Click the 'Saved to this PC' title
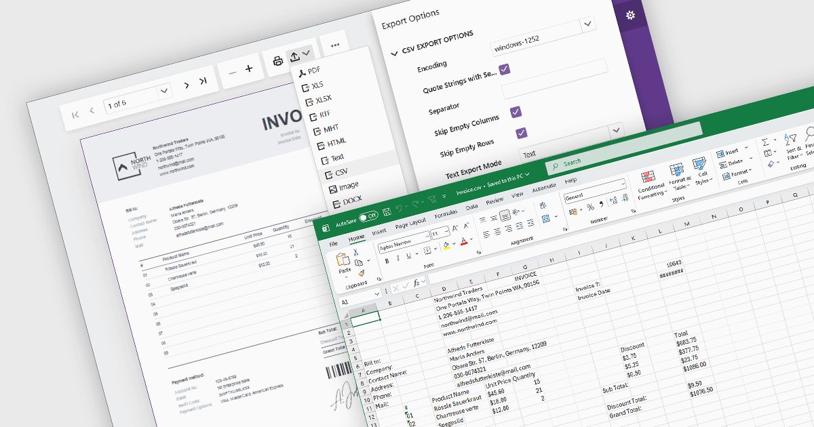The height and width of the screenshot is (427, 814). 507,179
